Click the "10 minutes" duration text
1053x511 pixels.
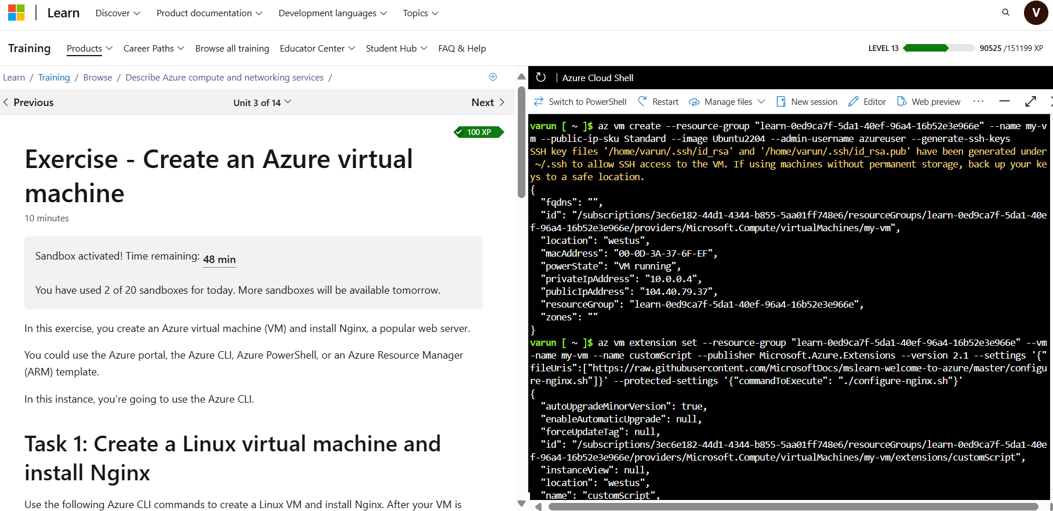[x=46, y=218]
